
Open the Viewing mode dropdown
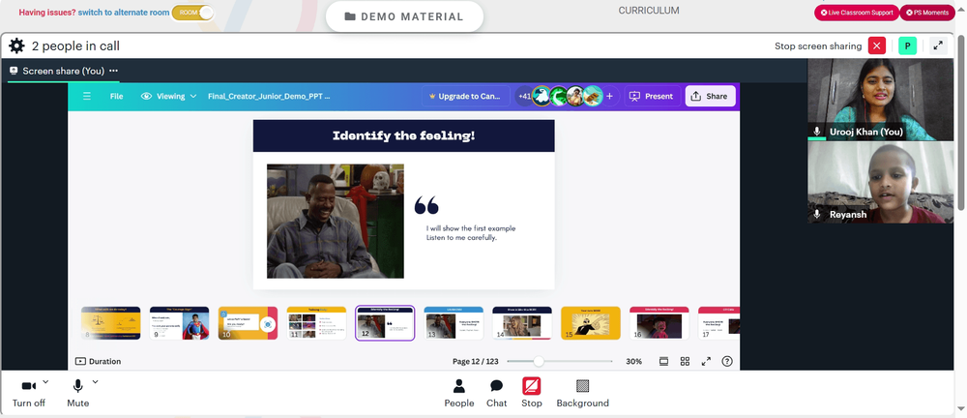168,97
